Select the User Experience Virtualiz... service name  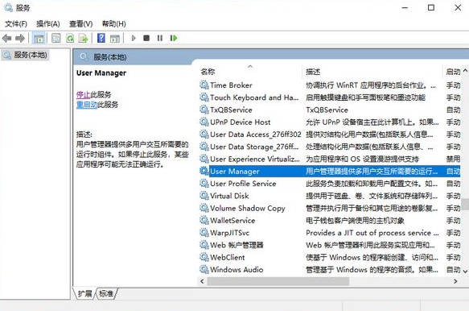(x=255, y=159)
